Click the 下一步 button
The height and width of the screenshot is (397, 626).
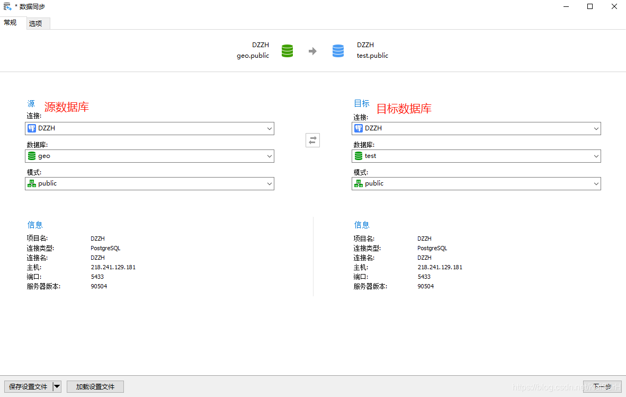click(x=602, y=386)
